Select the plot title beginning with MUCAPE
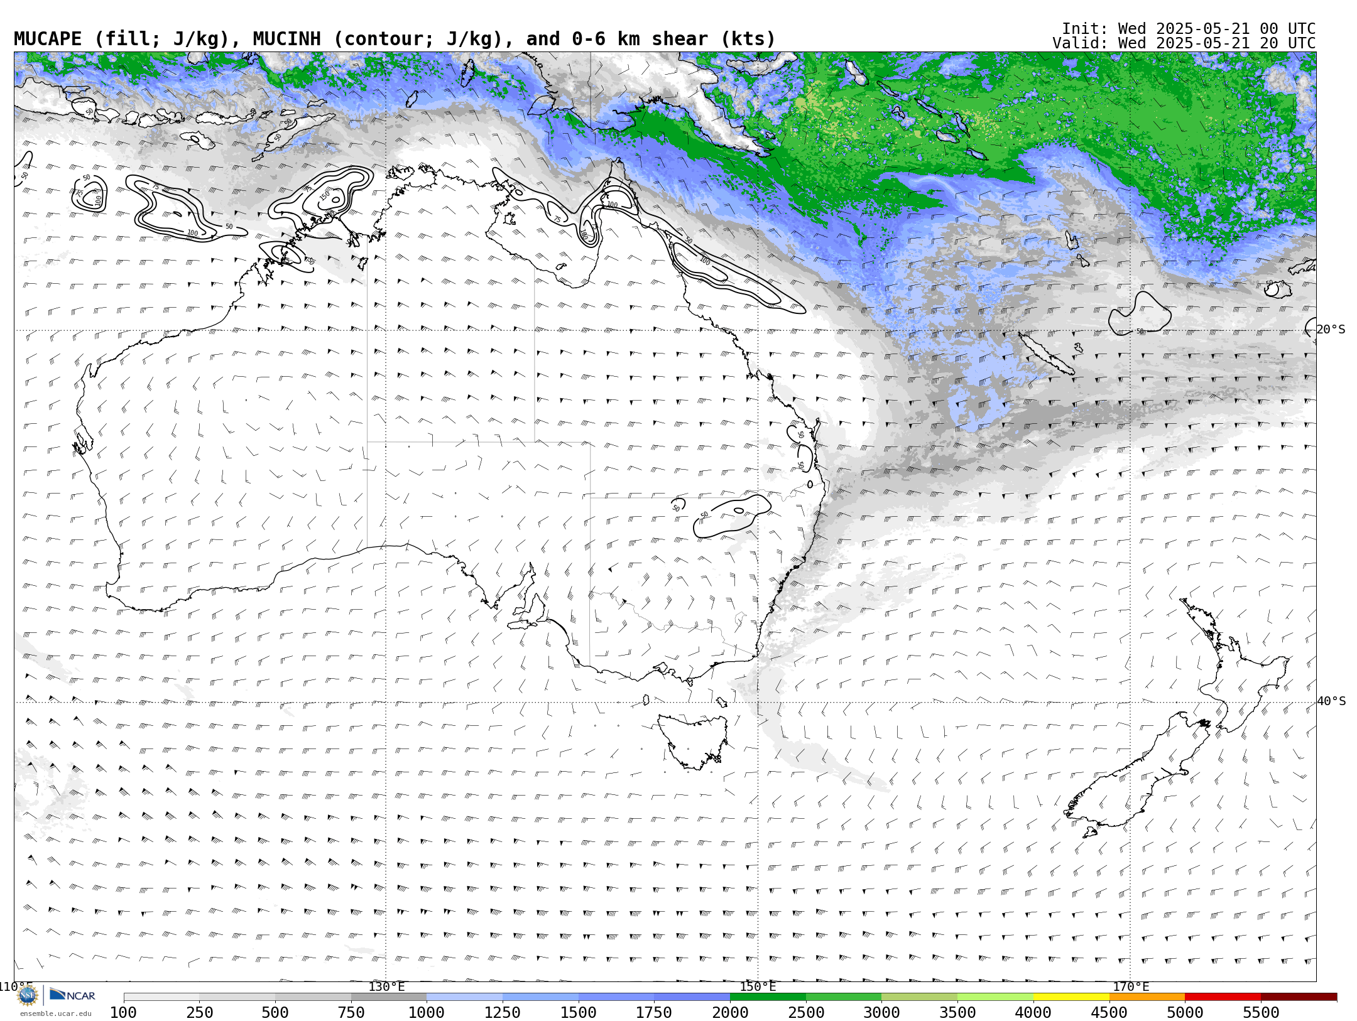The image size is (1357, 1021). [395, 39]
